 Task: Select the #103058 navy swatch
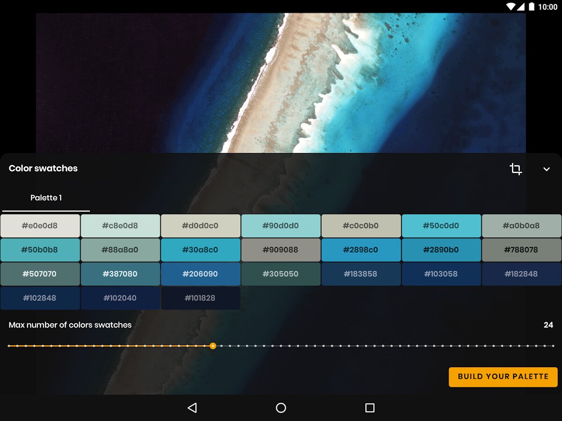pyautogui.click(x=441, y=274)
